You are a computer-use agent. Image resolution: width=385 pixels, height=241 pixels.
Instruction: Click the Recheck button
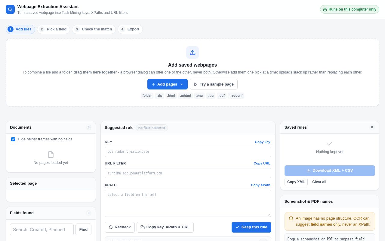120,227
